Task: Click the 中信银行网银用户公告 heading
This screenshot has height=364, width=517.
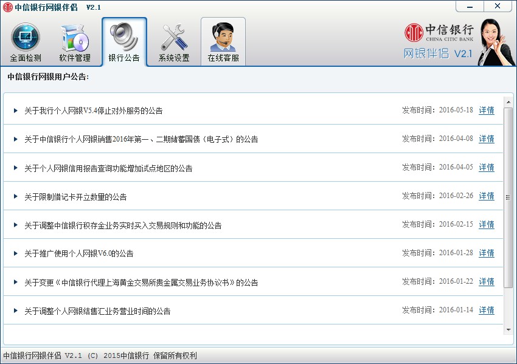Action: 48,77
